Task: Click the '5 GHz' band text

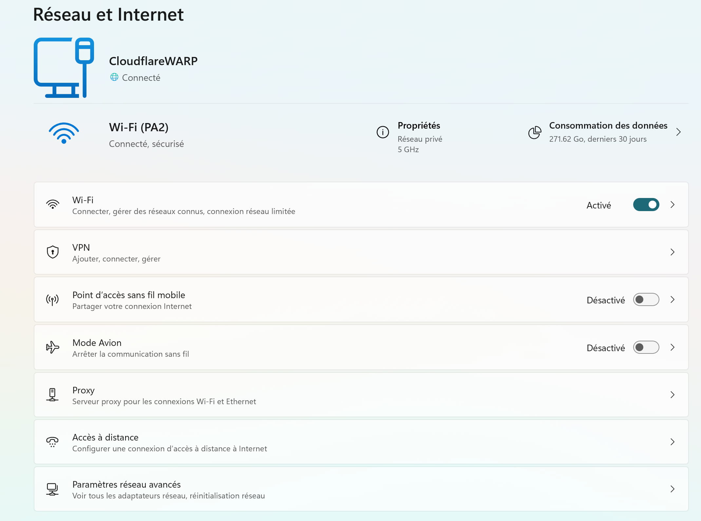Action: point(408,150)
